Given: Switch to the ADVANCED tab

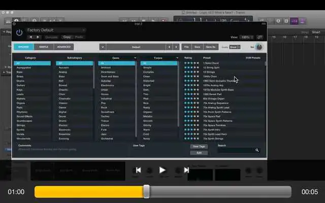Looking at the screenshot, I should coord(64,47).
